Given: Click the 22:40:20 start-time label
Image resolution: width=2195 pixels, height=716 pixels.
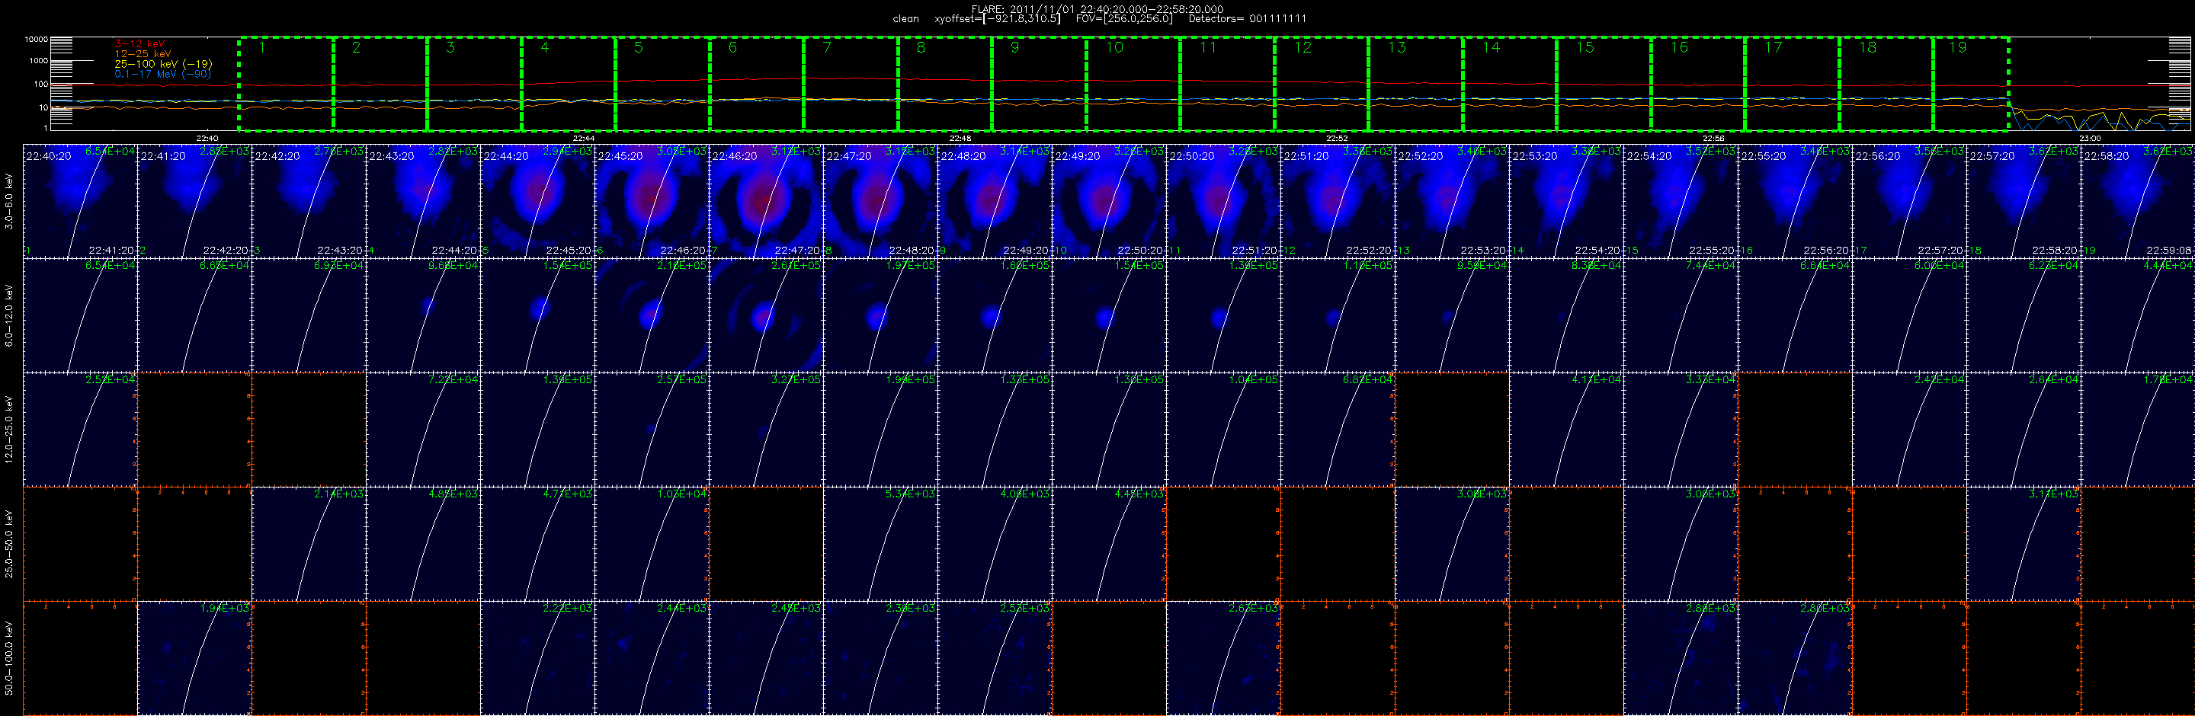Looking at the screenshot, I should pyautogui.click(x=49, y=157).
